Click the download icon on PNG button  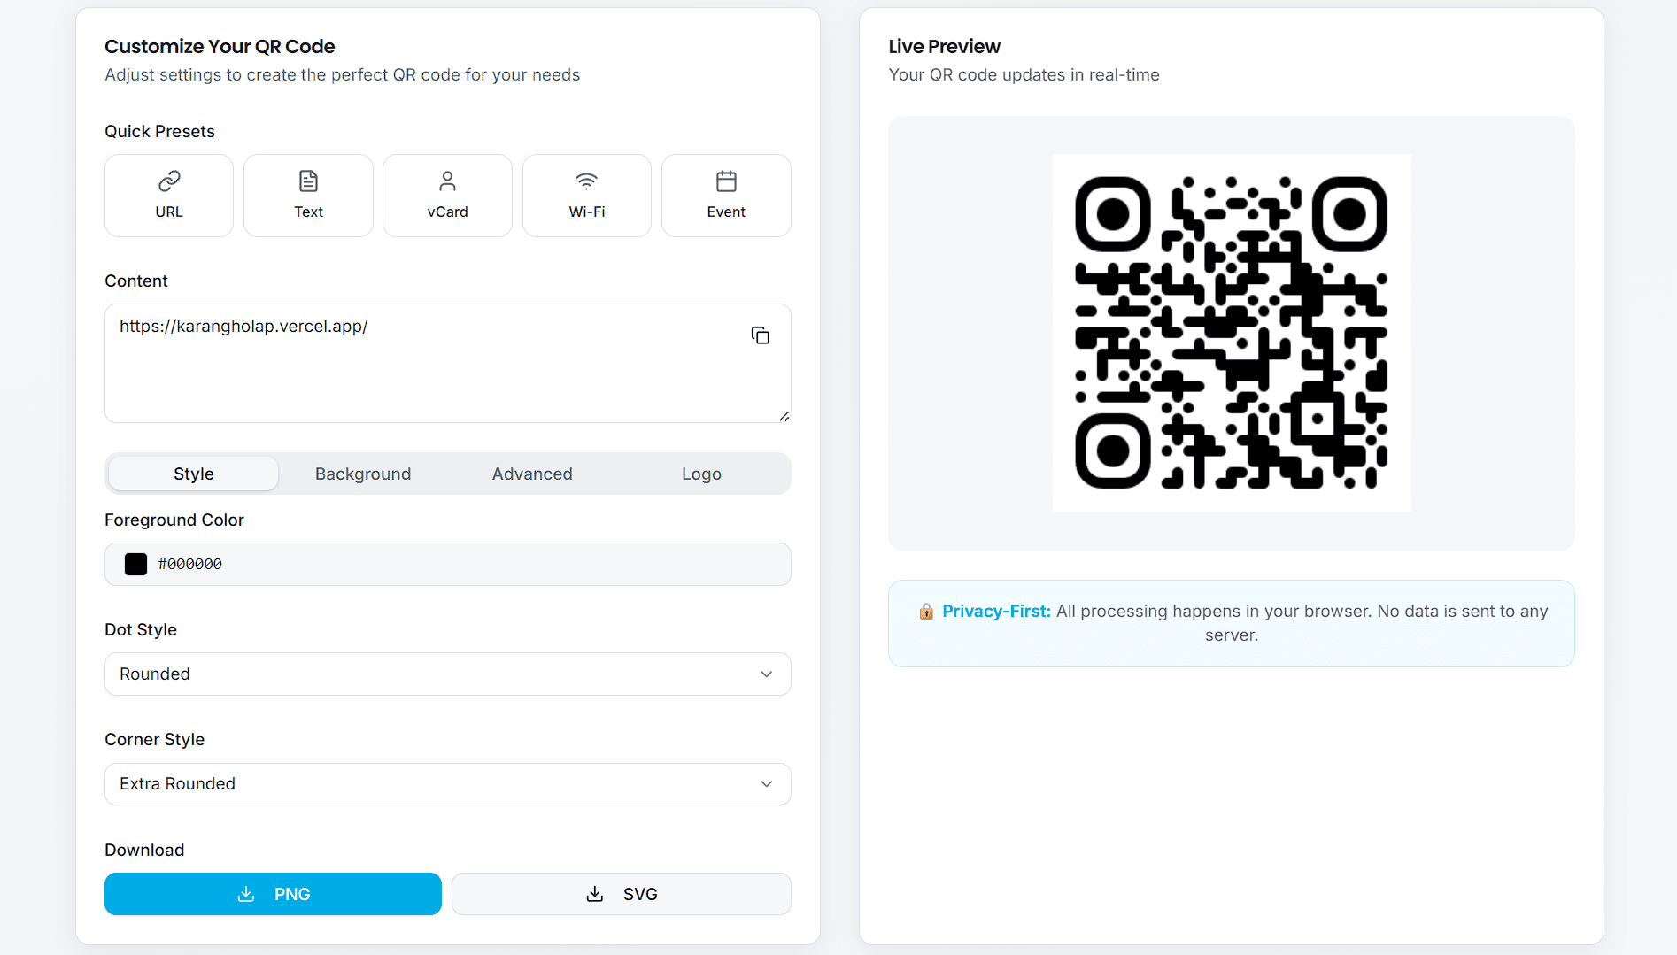[245, 894]
